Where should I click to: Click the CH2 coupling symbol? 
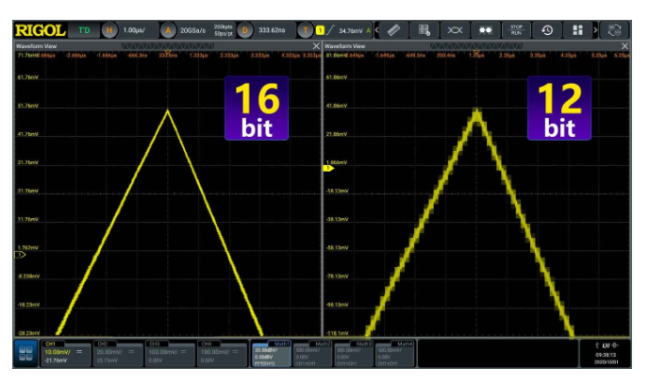(131, 351)
